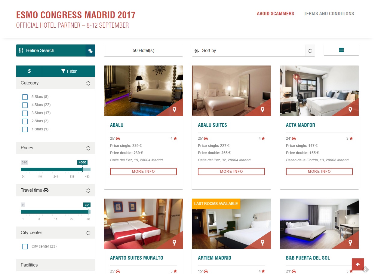Click the price slider handle at 400€
This screenshot has width=375, height=274.
pos(82,169)
